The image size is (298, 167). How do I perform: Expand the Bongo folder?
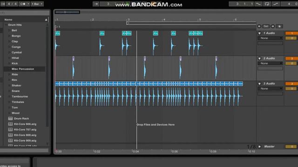click(x=9, y=36)
